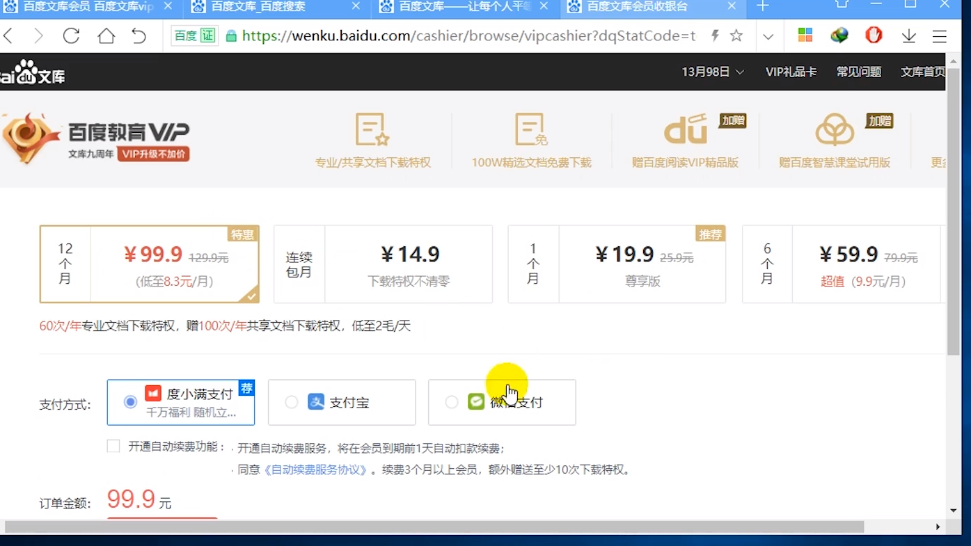Open the browser home page icon
This screenshot has height=546, width=971.
tap(106, 36)
